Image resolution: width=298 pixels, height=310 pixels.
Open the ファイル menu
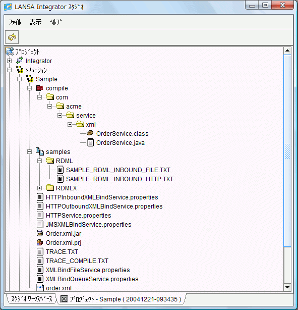(15, 22)
